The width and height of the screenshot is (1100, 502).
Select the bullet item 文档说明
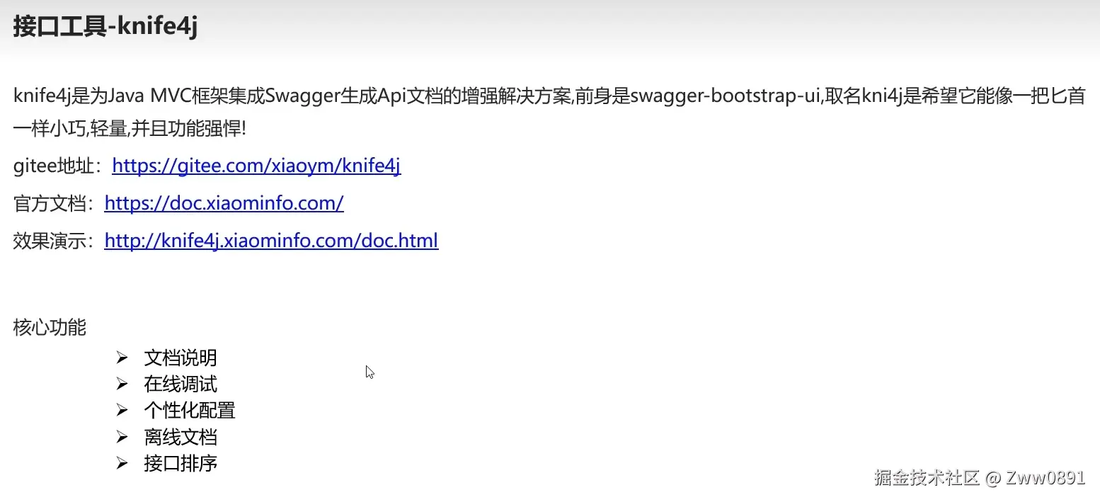181,358
